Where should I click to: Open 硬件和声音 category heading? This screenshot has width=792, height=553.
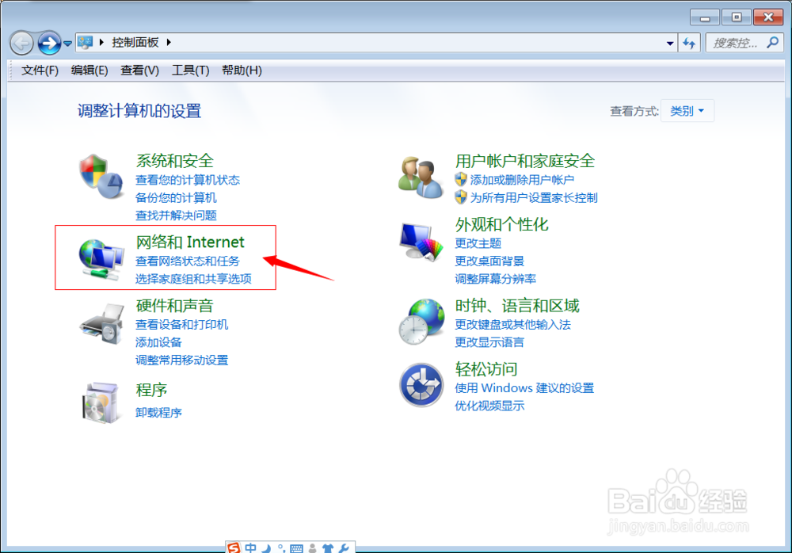(x=175, y=305)
